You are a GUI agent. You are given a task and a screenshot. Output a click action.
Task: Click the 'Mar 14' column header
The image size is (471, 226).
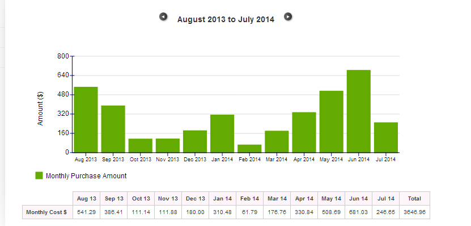click(277, 199)
